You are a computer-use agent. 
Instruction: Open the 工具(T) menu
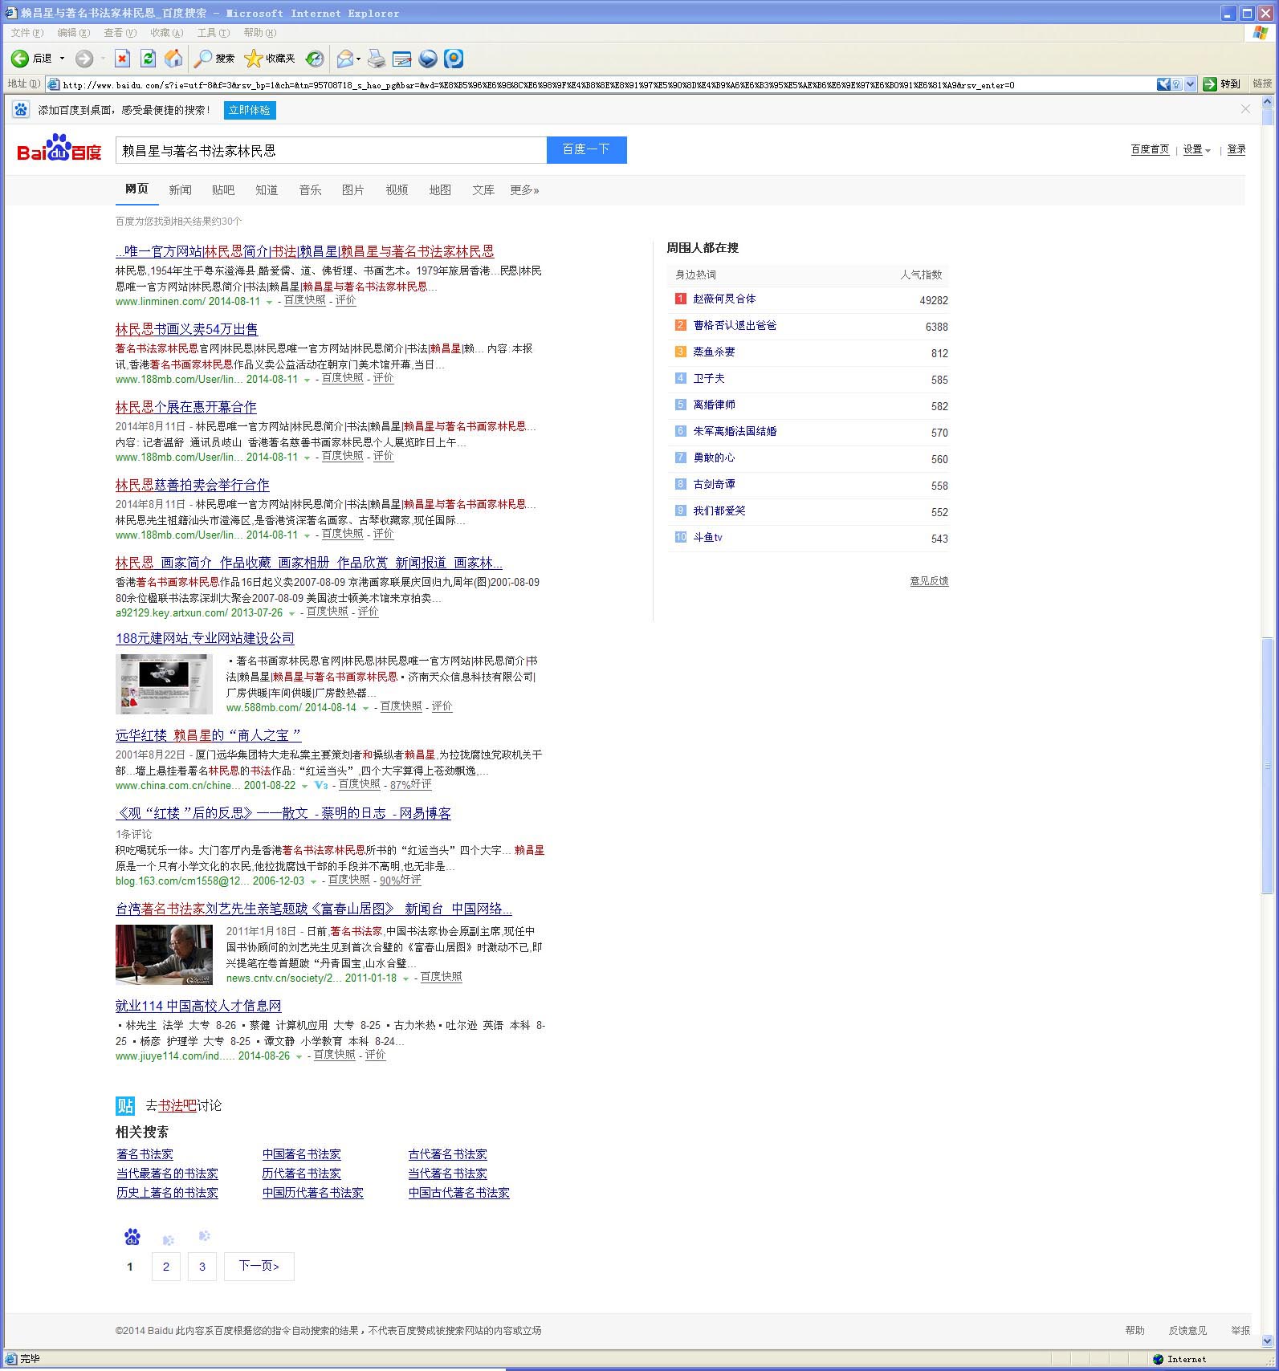point(214,33)
